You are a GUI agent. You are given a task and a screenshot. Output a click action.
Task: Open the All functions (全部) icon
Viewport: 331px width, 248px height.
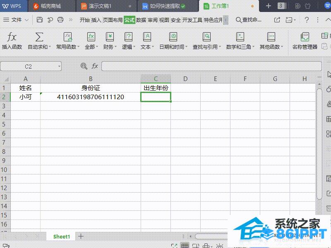point(91,37)
